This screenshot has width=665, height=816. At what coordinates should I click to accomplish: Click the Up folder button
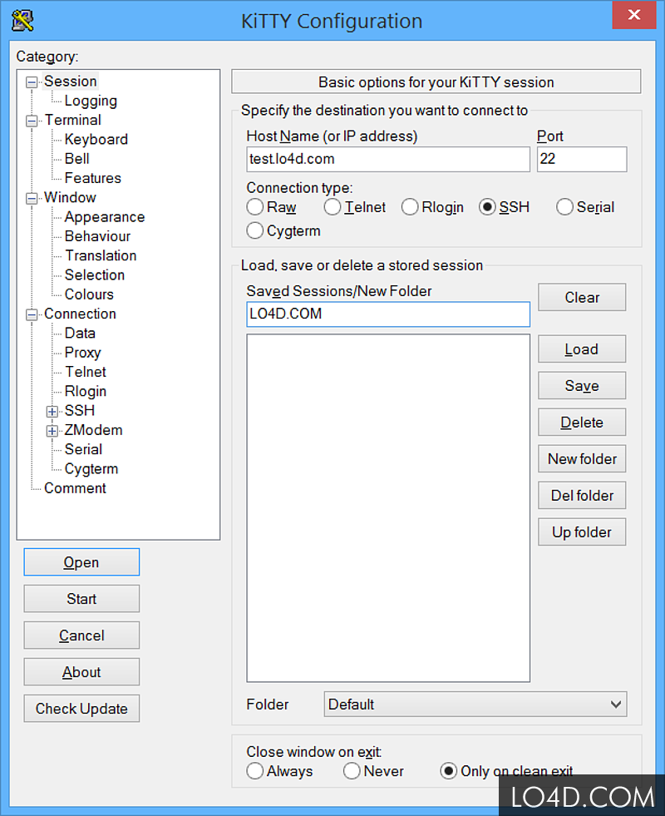pyautogui.click(x=582, y=532)
